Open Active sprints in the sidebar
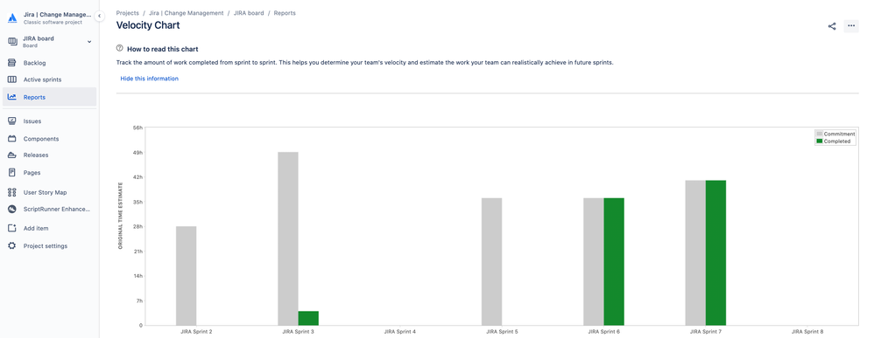 pos(42,79)
